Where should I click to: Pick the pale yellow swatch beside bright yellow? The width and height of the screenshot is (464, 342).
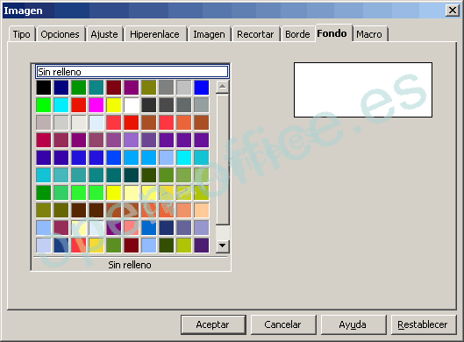[x=132, y=193]
